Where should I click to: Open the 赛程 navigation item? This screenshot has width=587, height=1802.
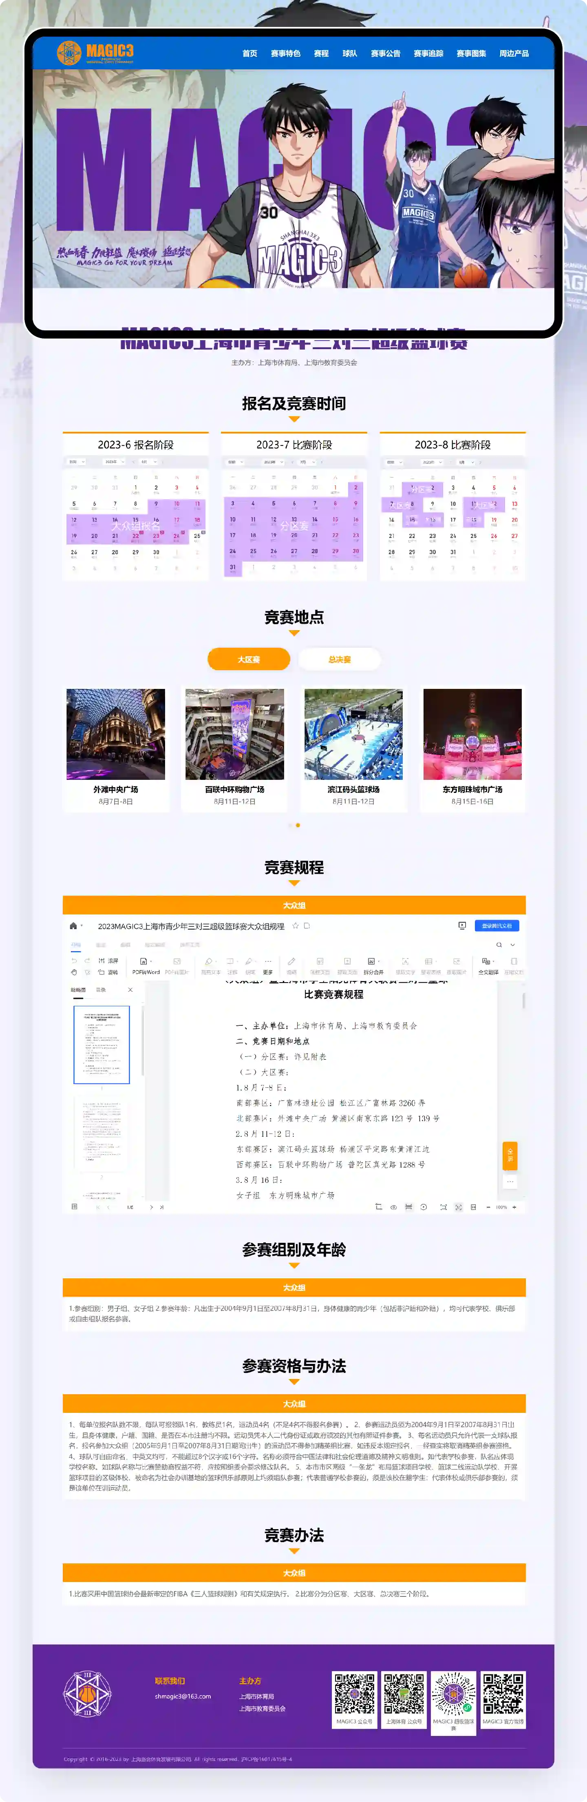(322, 53)
